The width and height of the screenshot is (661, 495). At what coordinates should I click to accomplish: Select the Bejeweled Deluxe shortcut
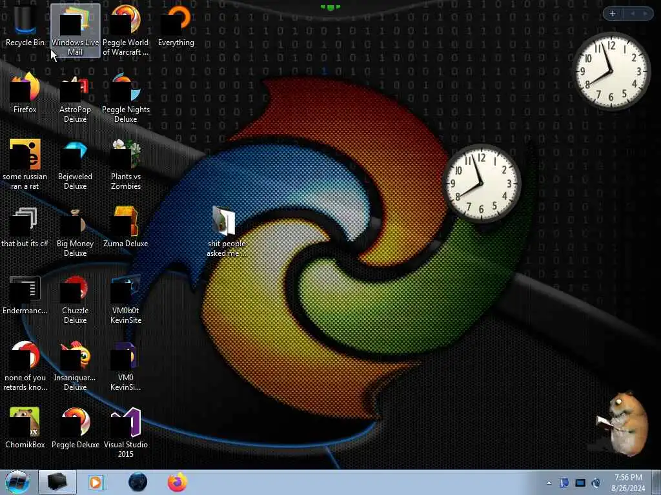click(x=75, y=164)
